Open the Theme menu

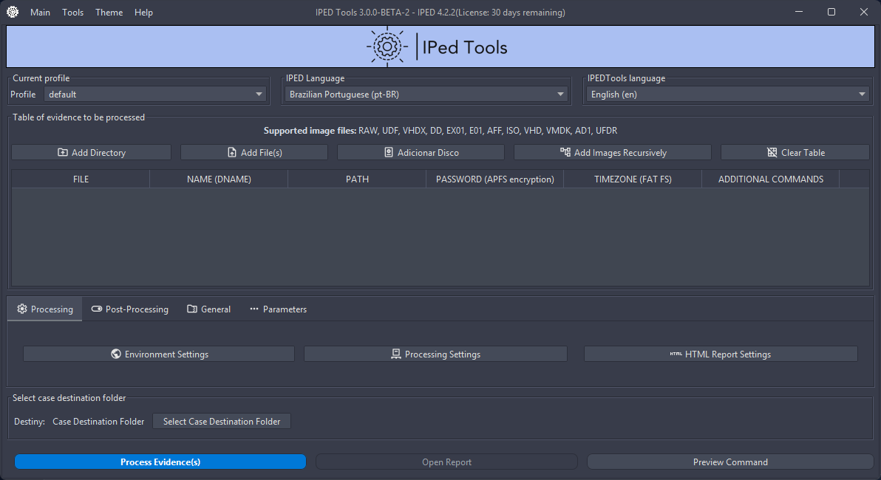[x=109, y=13]
